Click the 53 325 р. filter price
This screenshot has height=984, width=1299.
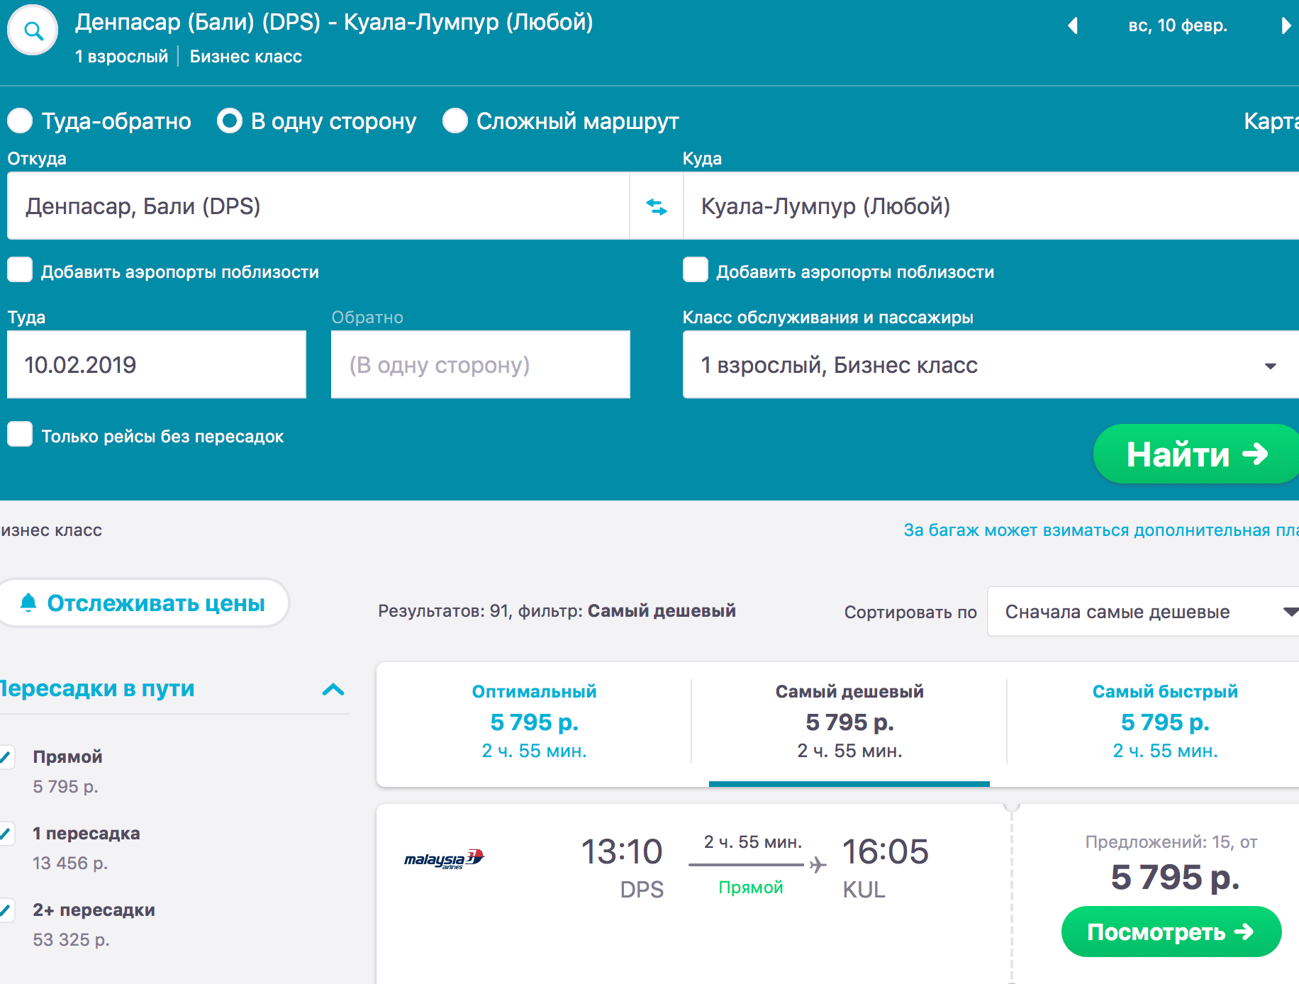[71, 940]
